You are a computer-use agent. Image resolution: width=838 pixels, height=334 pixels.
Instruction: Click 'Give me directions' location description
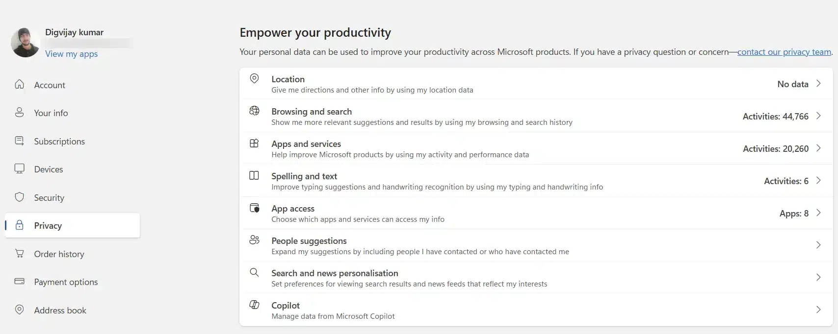(372, 90)
